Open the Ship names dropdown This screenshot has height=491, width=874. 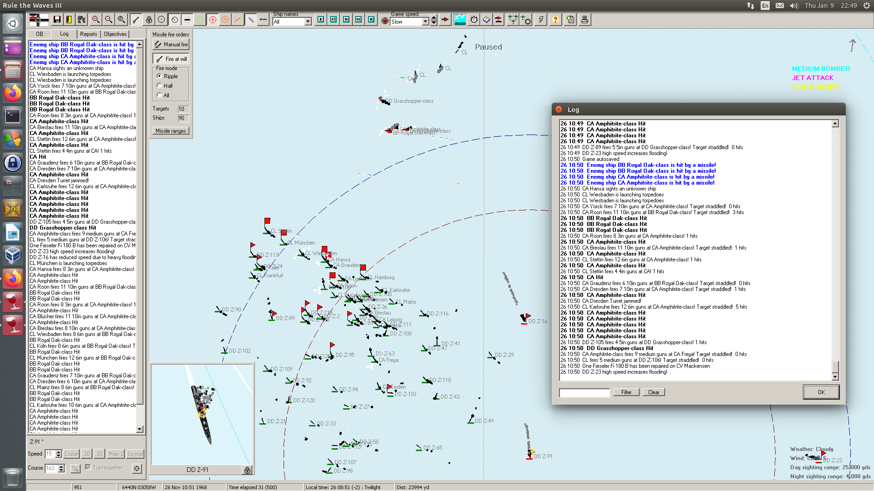click(308, 21)
